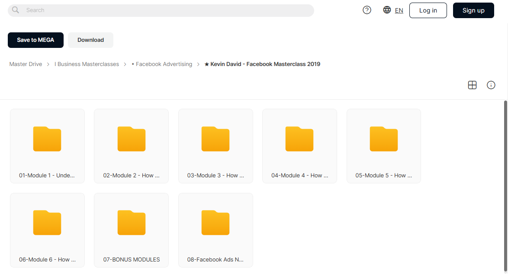Click the search magnifier icon
508x274 pixels.
[16, 10]
